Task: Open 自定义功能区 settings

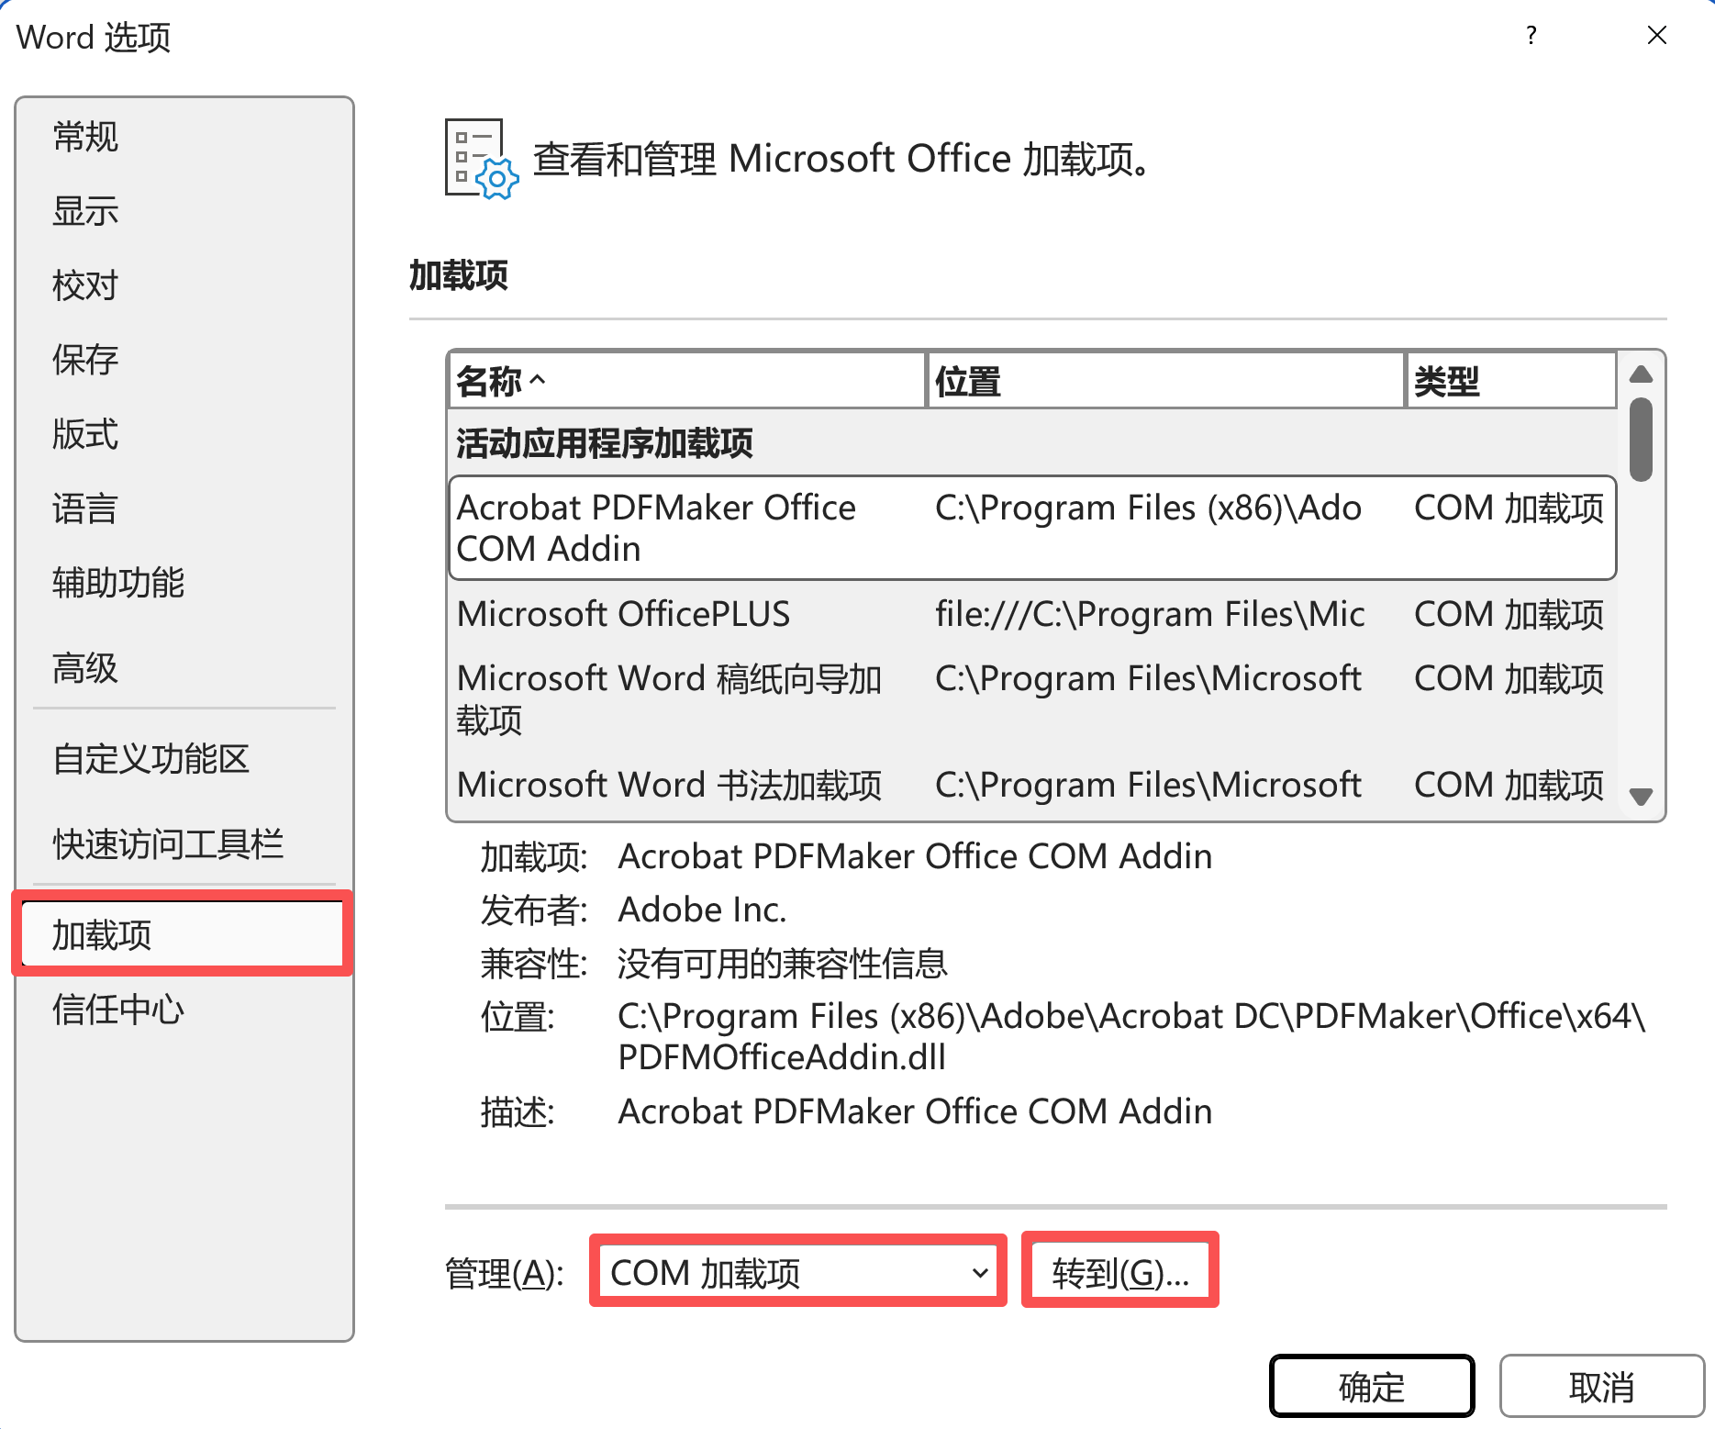Action: click(x=151, y=759)
